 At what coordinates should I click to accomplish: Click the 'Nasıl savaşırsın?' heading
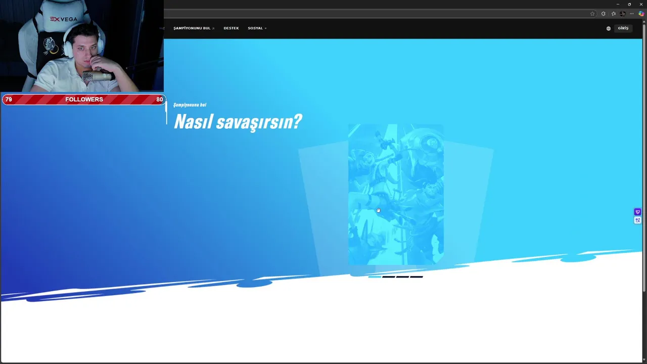tap(238, 122)
